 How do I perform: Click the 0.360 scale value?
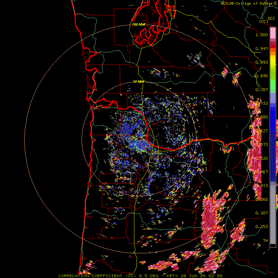(262, 200)
